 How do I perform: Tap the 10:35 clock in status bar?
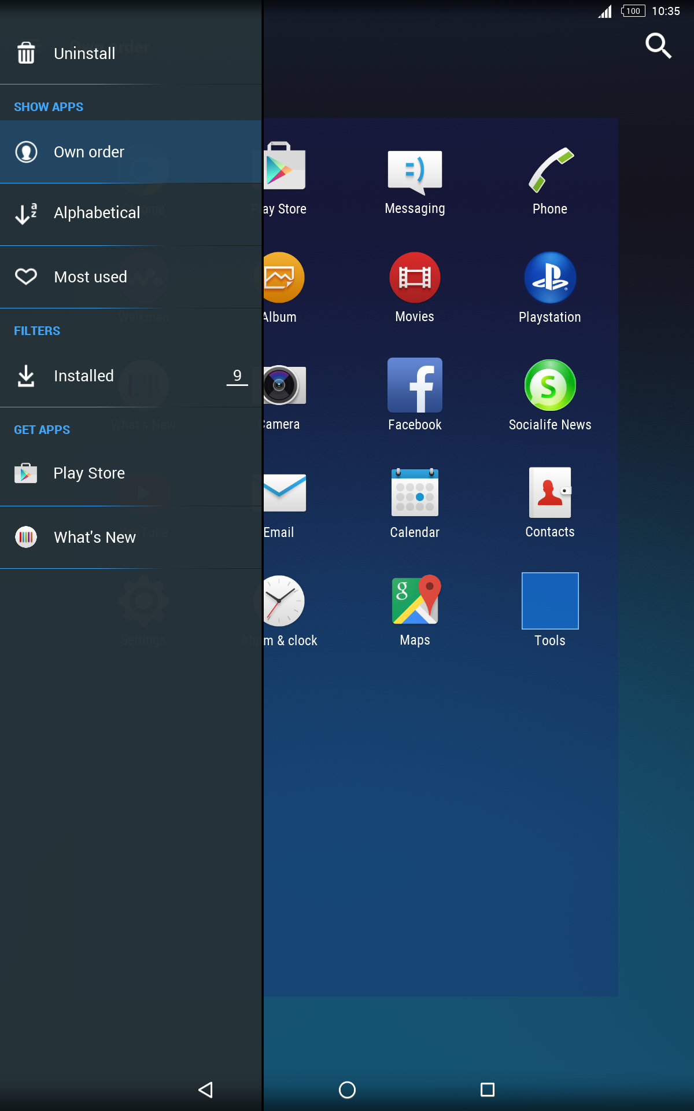(666, 11)
